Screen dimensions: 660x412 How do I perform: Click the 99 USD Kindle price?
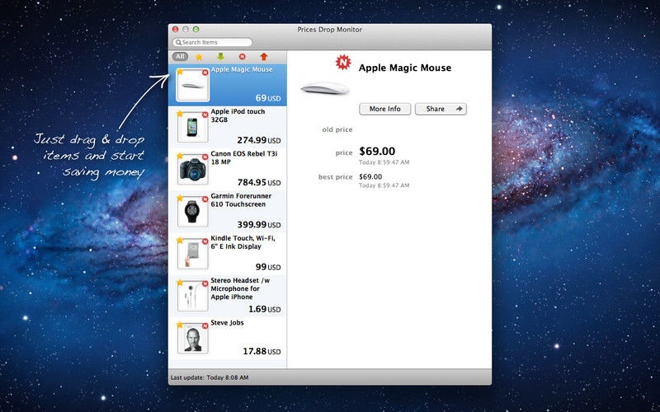(x=268, y=267)
